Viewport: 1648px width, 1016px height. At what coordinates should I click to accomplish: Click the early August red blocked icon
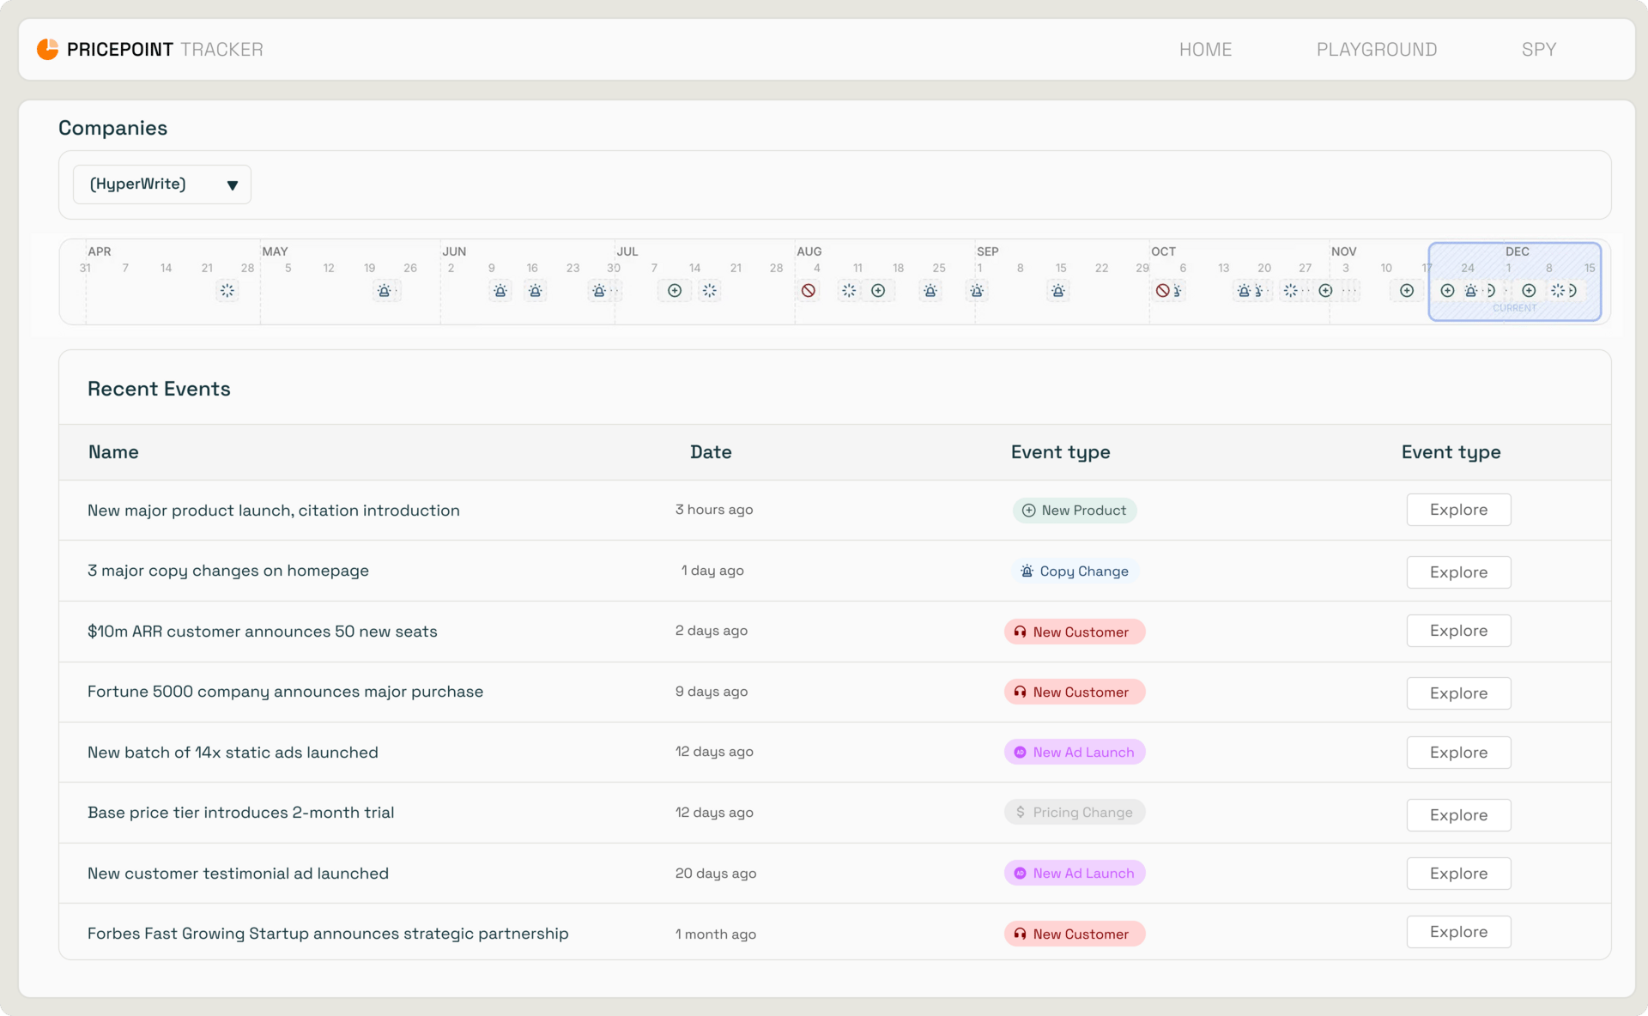[809, 291]
